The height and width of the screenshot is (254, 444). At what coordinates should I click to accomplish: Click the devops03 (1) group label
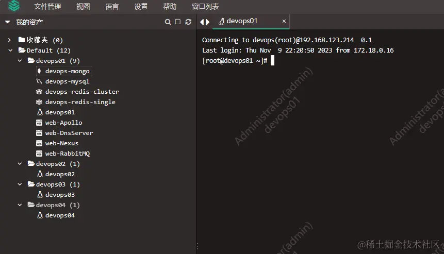(58, 184)
